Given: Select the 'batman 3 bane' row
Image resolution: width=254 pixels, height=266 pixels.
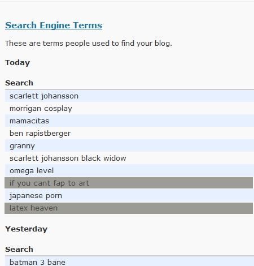Looking at the screenshot, I should pos(129,261).
